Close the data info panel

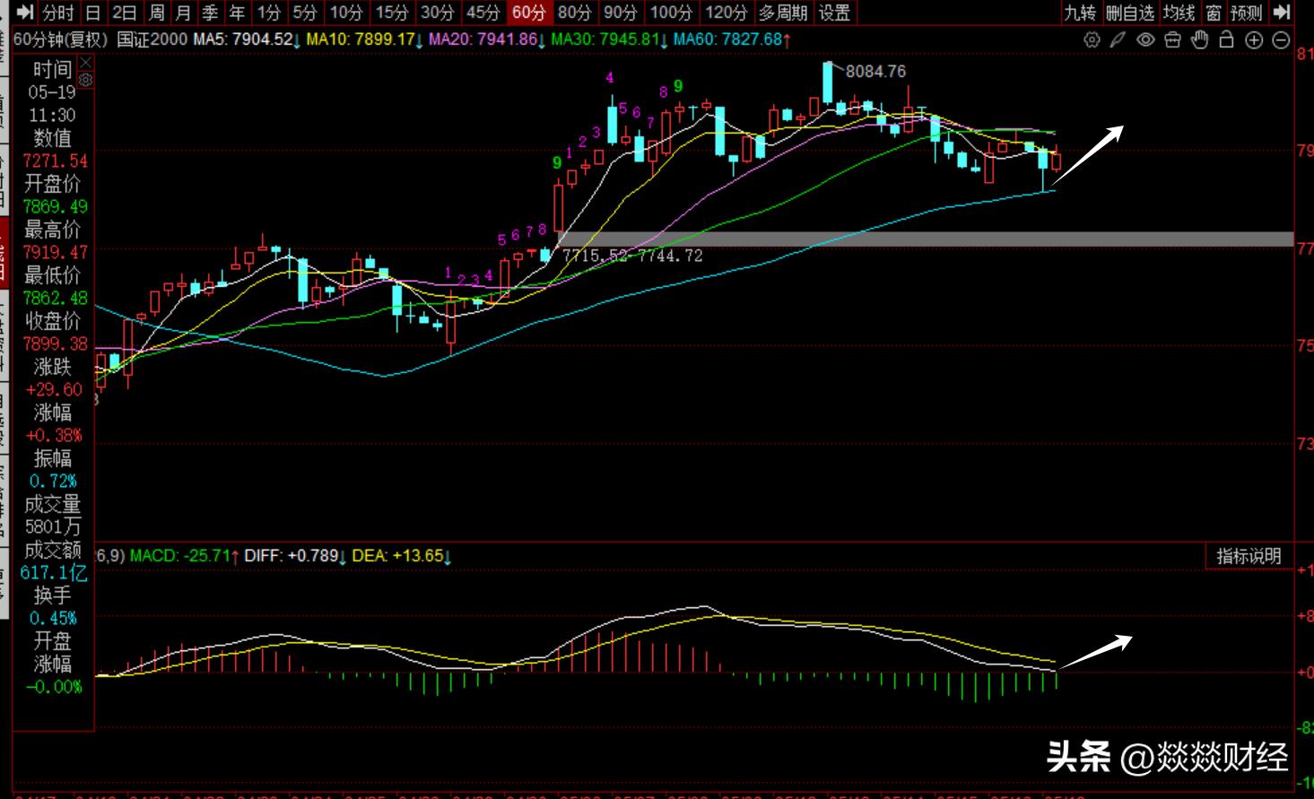point(85,63)
